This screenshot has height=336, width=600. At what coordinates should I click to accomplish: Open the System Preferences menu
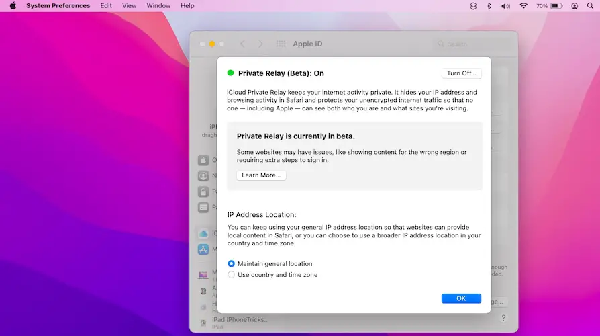coord(58,6)
